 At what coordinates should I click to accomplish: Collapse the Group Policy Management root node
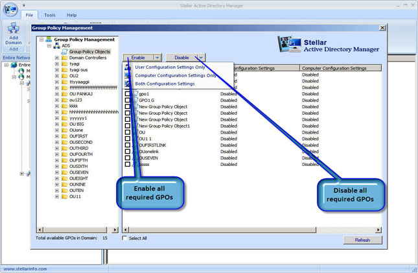41,40
